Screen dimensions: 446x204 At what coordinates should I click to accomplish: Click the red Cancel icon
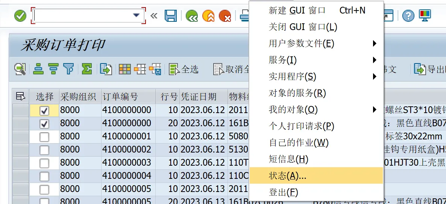point(225,16)
